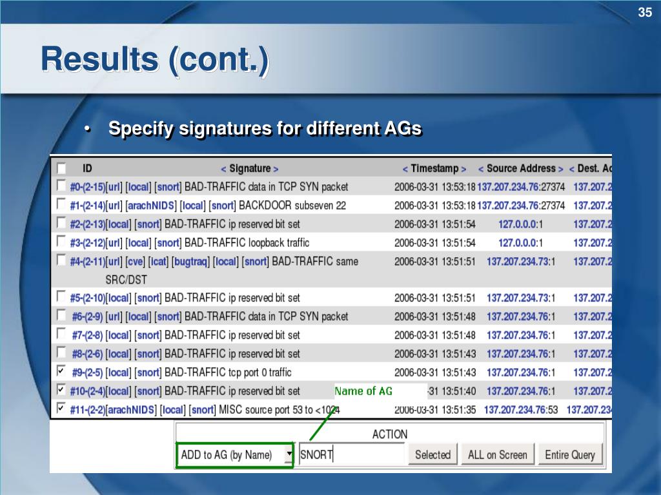Select timestamp 2006-03-31 13:51:43 in row #9-(2-5)
Image resolution: width=661 pixels, height=495 pixels.
(x=435, y=373)
